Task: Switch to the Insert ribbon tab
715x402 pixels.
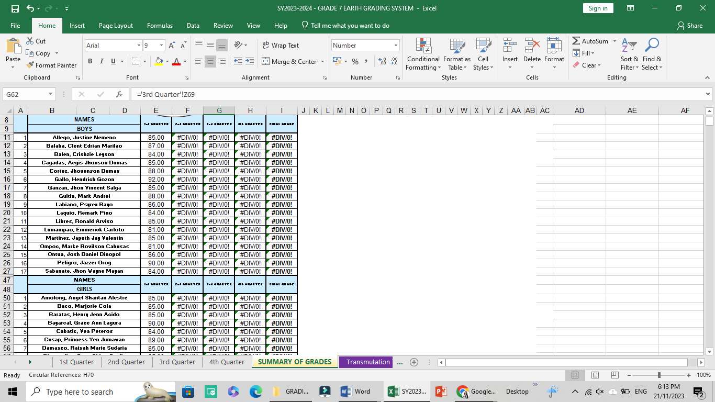Action: [x=77, y=26]
